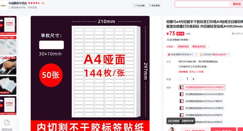Select option A43215mm102枚50
This screenshot has width=243, height=131.
(202, 94)
